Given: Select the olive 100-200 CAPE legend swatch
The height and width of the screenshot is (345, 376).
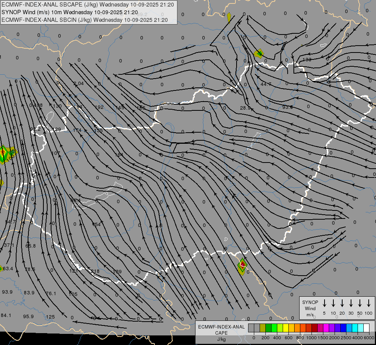Looking at the screenshot, I should tap(263, 328).
